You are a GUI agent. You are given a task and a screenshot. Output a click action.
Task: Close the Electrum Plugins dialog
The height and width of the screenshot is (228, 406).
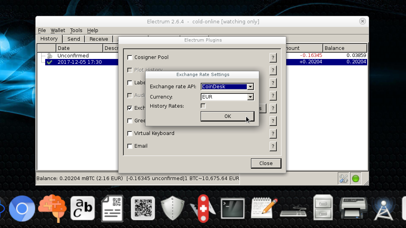[x=266, y=163]
